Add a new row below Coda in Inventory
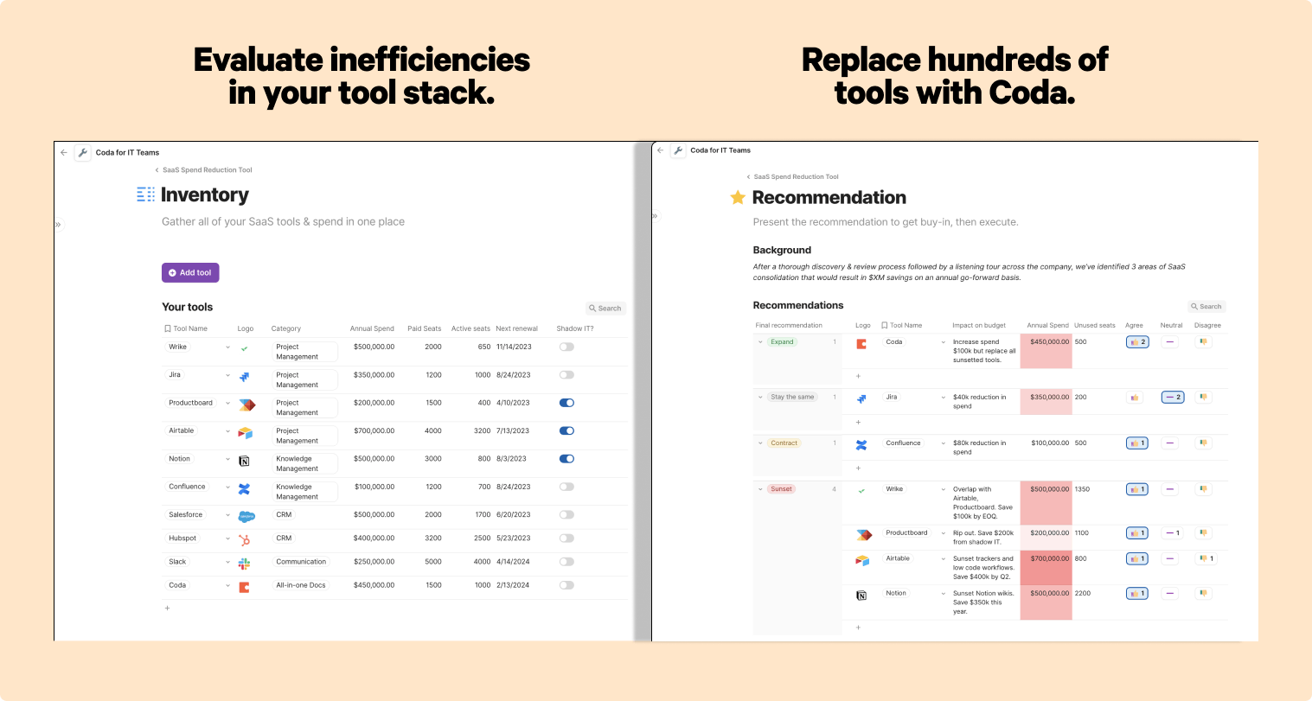1312x701 pixels. (x=168, y=609)
